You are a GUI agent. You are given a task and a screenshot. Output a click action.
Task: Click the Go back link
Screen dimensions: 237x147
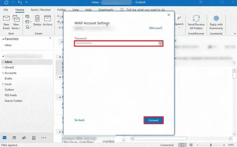click(x=79, y=120)
